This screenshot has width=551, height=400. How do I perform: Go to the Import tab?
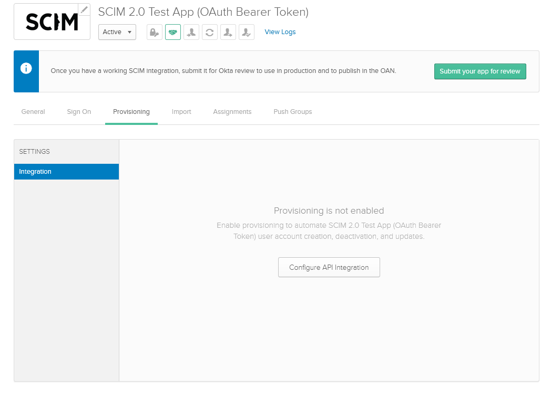coord(181,112)
